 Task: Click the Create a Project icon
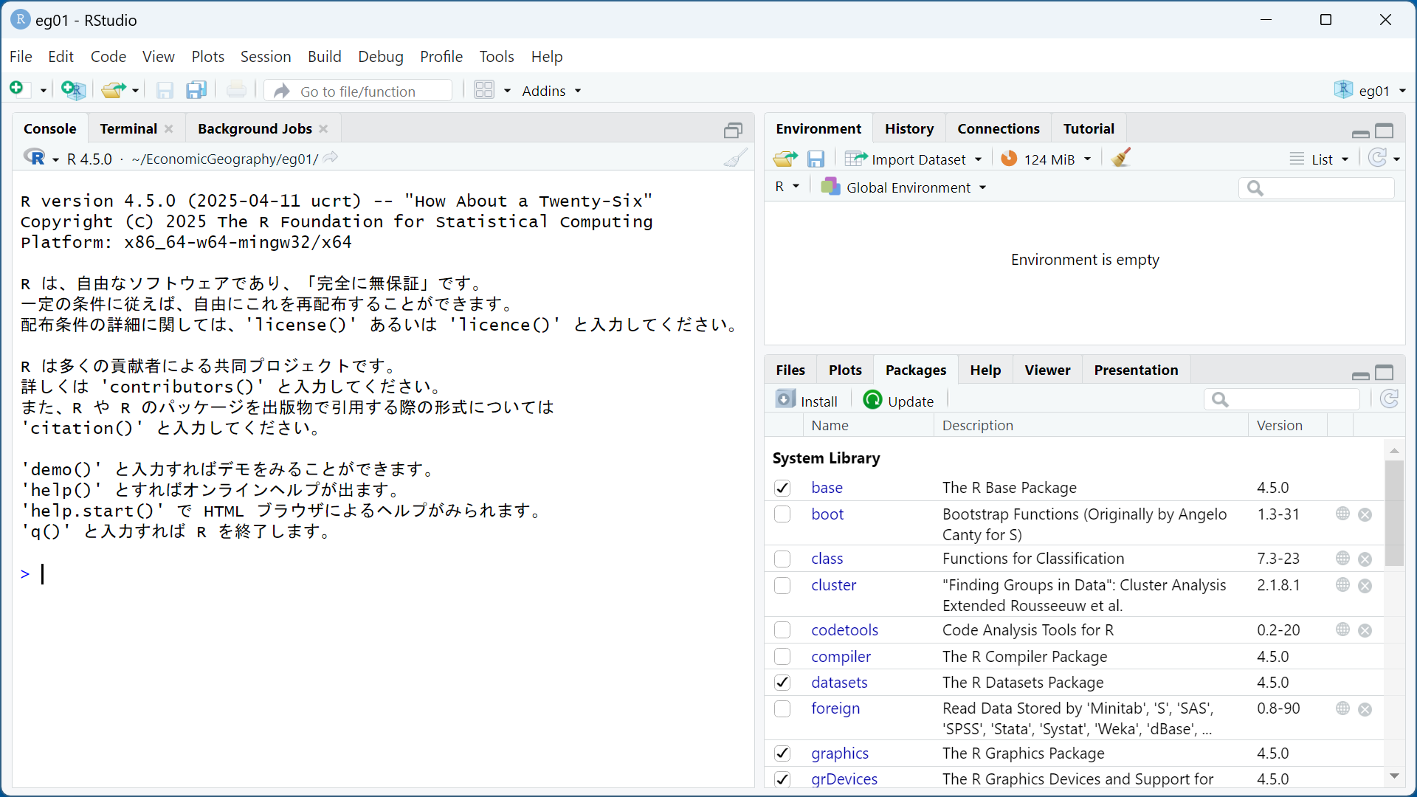coord(73,90)
